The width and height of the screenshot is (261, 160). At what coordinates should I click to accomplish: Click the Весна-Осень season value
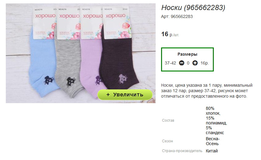[213, 141]
